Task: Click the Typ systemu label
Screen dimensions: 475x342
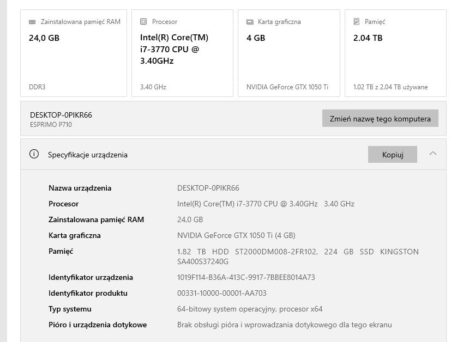Action: [x=70, y=309]
